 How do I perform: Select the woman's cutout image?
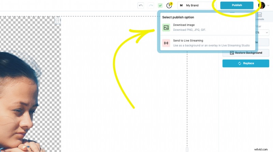(x=21, y=101)
